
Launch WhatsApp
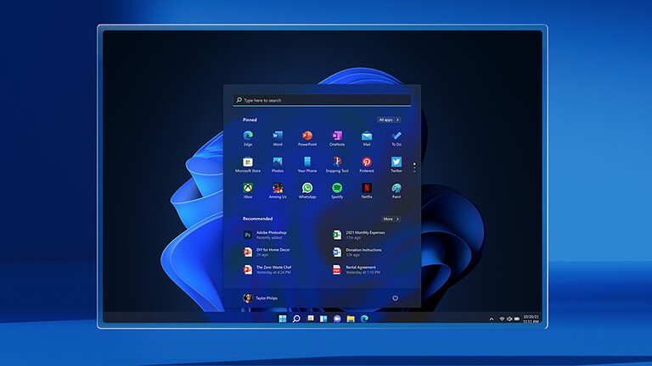click(307, 191)
